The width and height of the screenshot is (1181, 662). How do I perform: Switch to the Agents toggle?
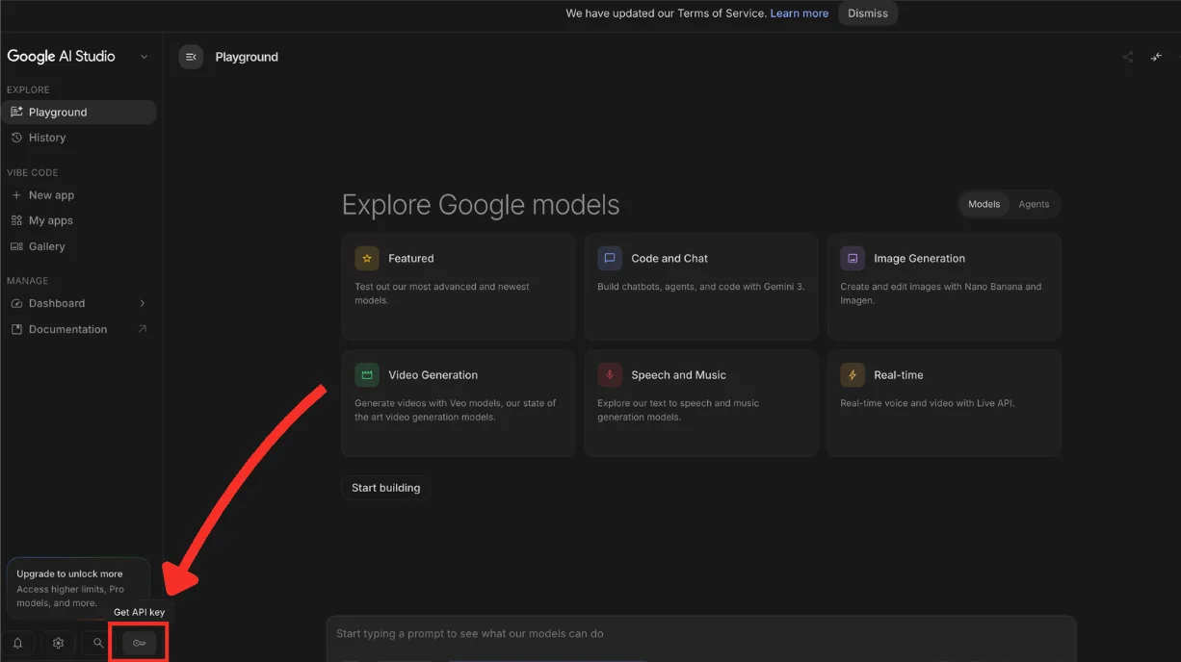[1034, 204]
